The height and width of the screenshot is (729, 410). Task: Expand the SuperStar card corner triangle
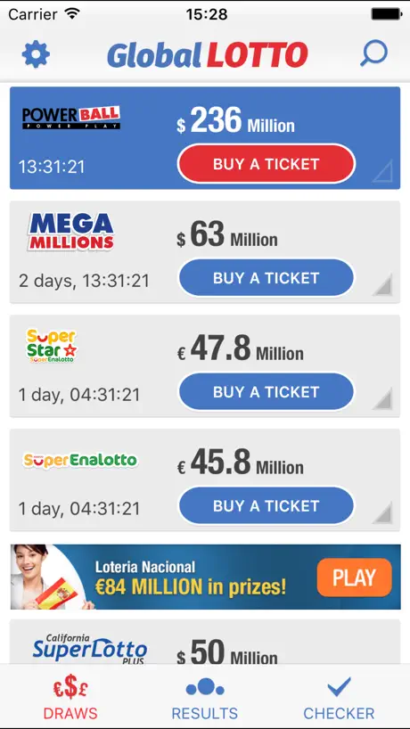coord(382,398)
